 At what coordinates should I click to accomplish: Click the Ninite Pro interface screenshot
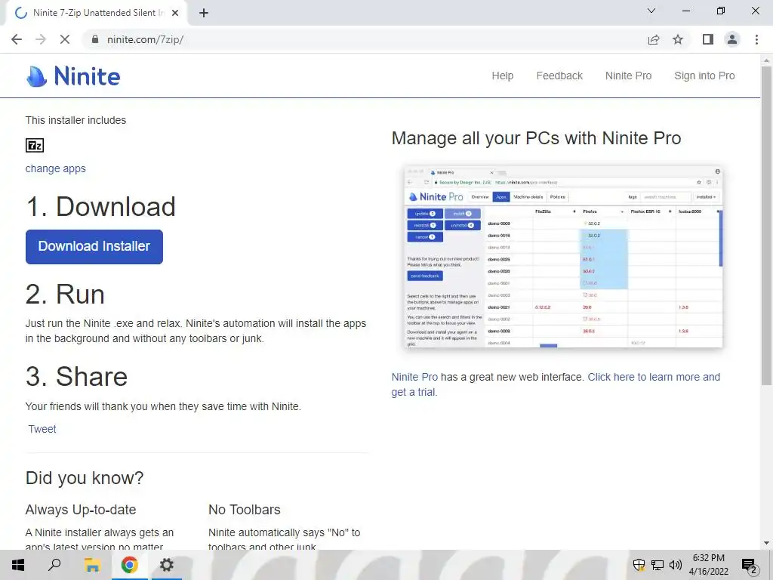[x=563, y=257]
